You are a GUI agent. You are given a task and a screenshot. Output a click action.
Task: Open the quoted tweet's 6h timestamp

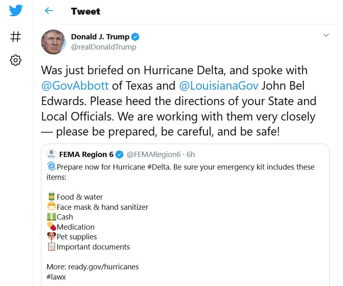[191, 154]
